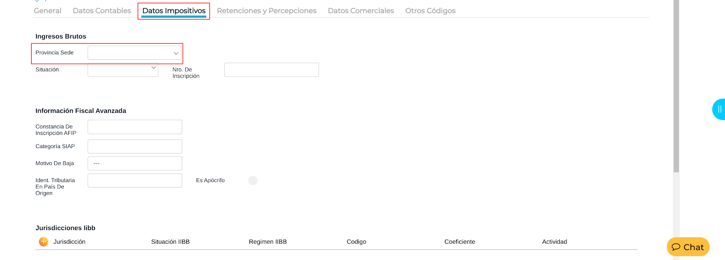Click the Nro. De Inscripción field
Image resolution: width=725 pixels, height=260 pixels.
point(271,70)
